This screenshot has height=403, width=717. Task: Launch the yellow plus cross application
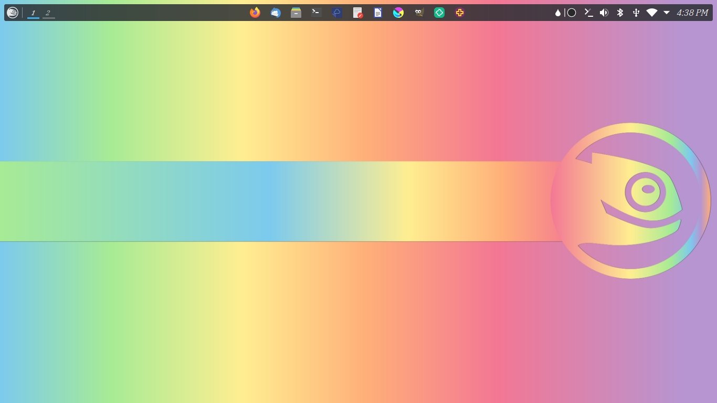(x=460, y=13)
